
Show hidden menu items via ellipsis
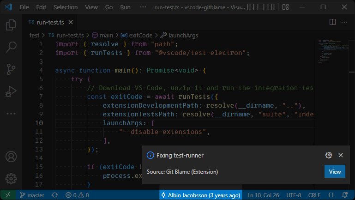click(143, 7)
